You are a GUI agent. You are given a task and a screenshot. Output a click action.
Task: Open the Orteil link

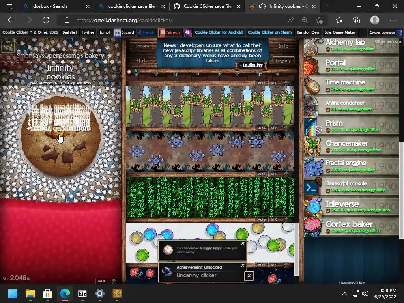pyautogui.click(x=43, y=32)
